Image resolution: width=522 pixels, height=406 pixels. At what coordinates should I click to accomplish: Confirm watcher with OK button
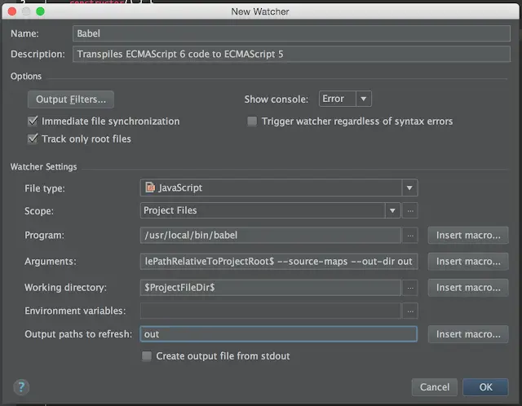(485, 387)
